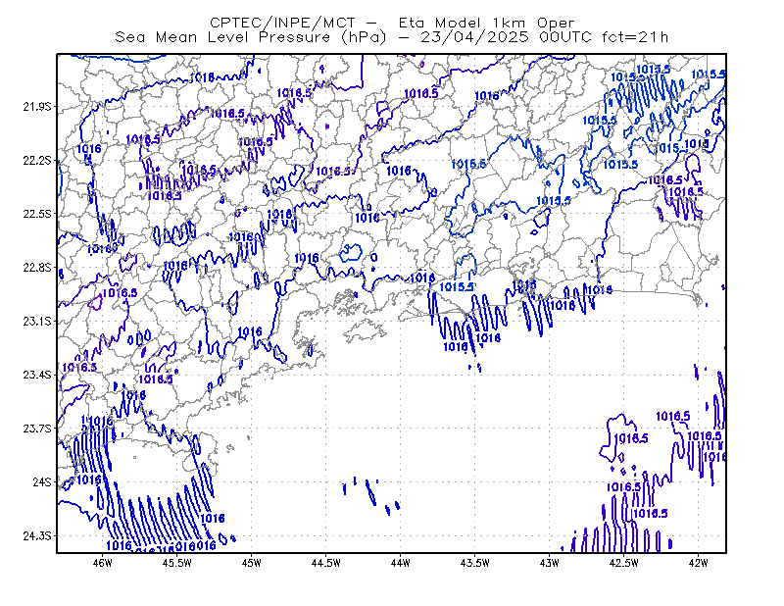
Task: Click the 23.4S latitude axis label
Action: [37, 375]
